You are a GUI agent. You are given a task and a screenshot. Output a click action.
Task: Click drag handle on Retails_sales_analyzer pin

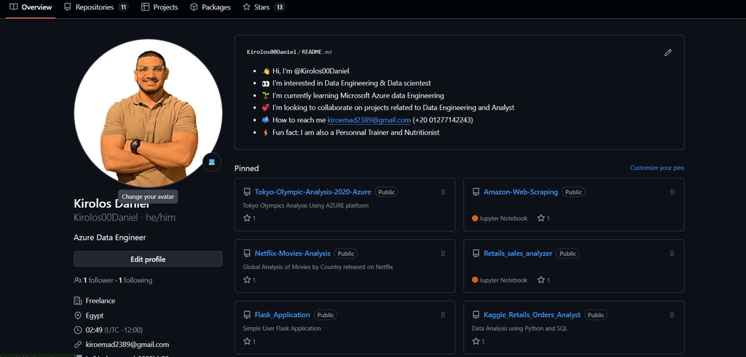[672, 254]
